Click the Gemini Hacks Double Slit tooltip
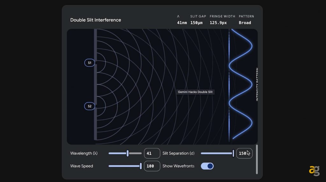The height and width of the screenshot is (182, 326). [x=195, y=92]
